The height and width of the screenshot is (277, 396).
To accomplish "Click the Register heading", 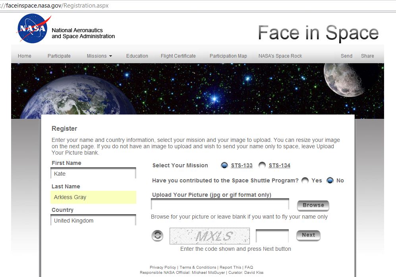I will tap(64, 128).
